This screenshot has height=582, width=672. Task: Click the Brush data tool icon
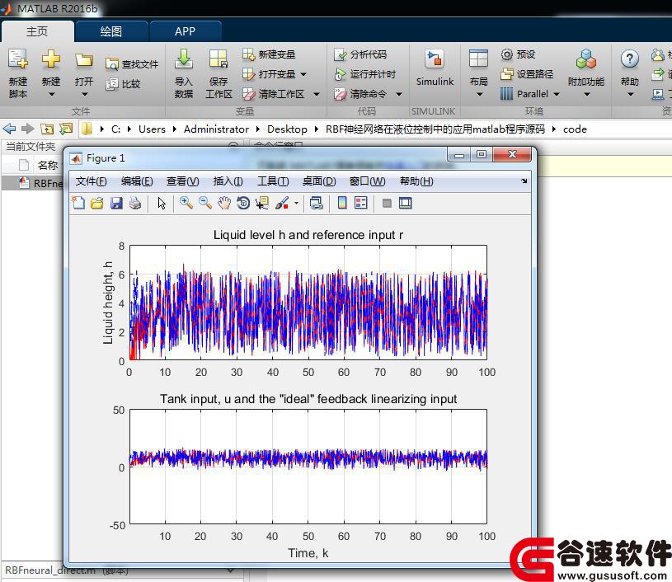[x=282, y=203]
